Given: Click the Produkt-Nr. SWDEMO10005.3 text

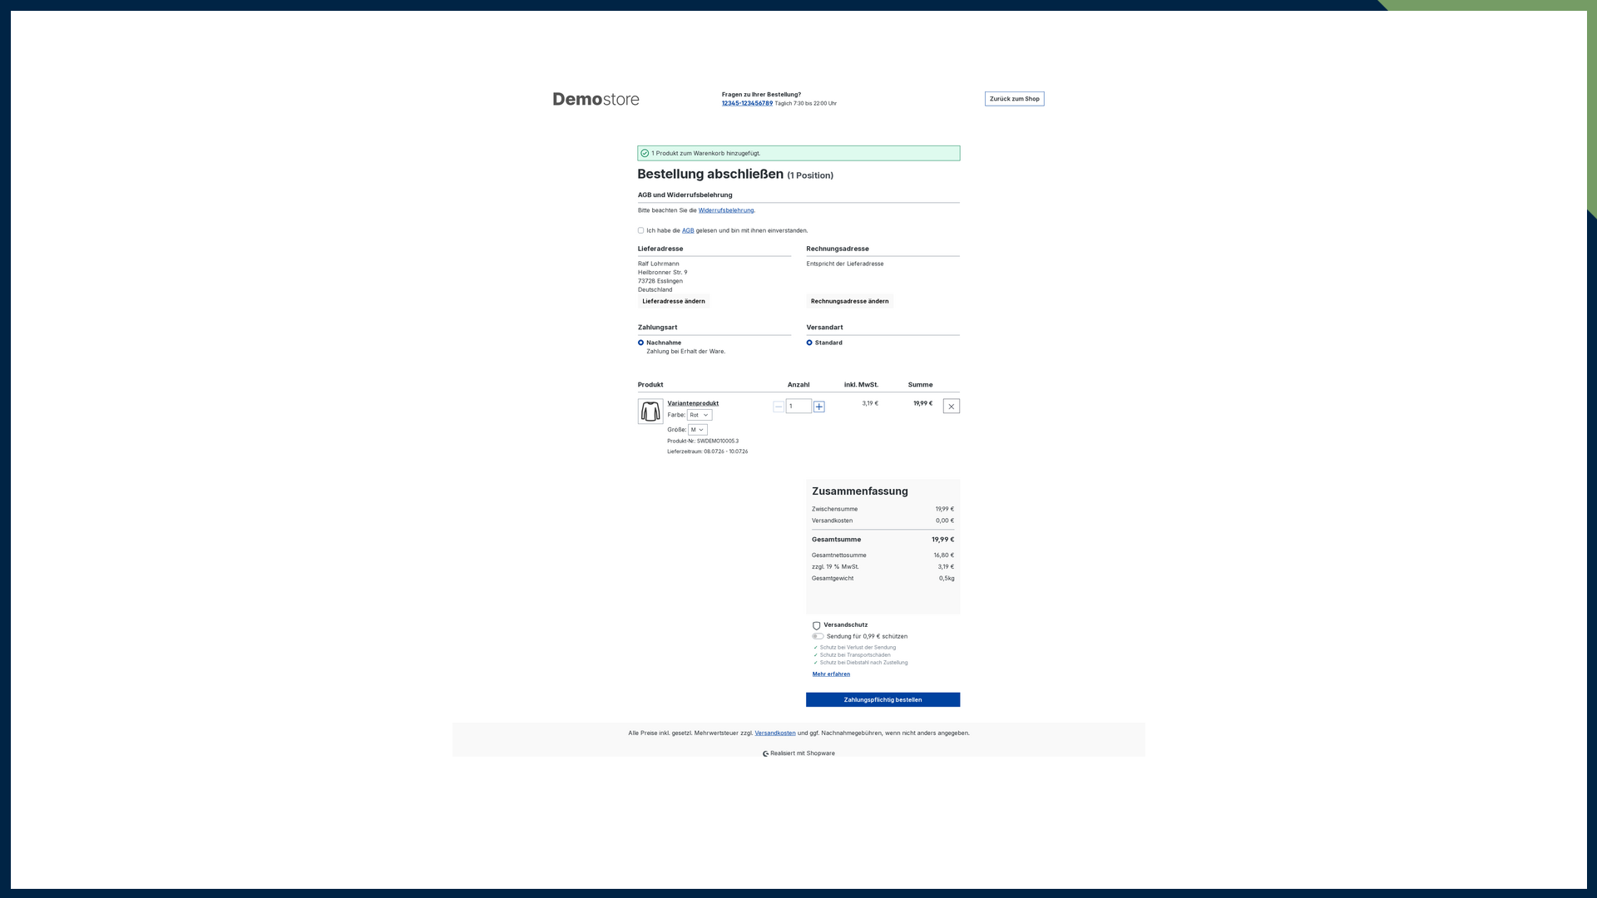Looking at the screenshot, I should (x=703, y=442).
